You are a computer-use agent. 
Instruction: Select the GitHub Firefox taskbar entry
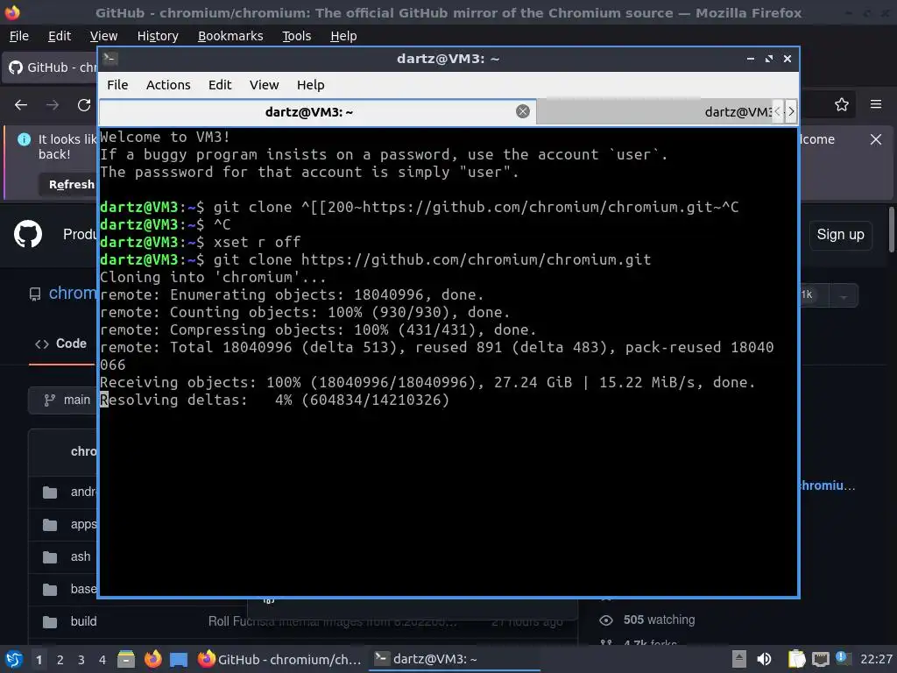click(x=279, y=659)
